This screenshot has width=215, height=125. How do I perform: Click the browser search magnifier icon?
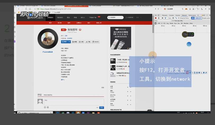tap(182, 9)
